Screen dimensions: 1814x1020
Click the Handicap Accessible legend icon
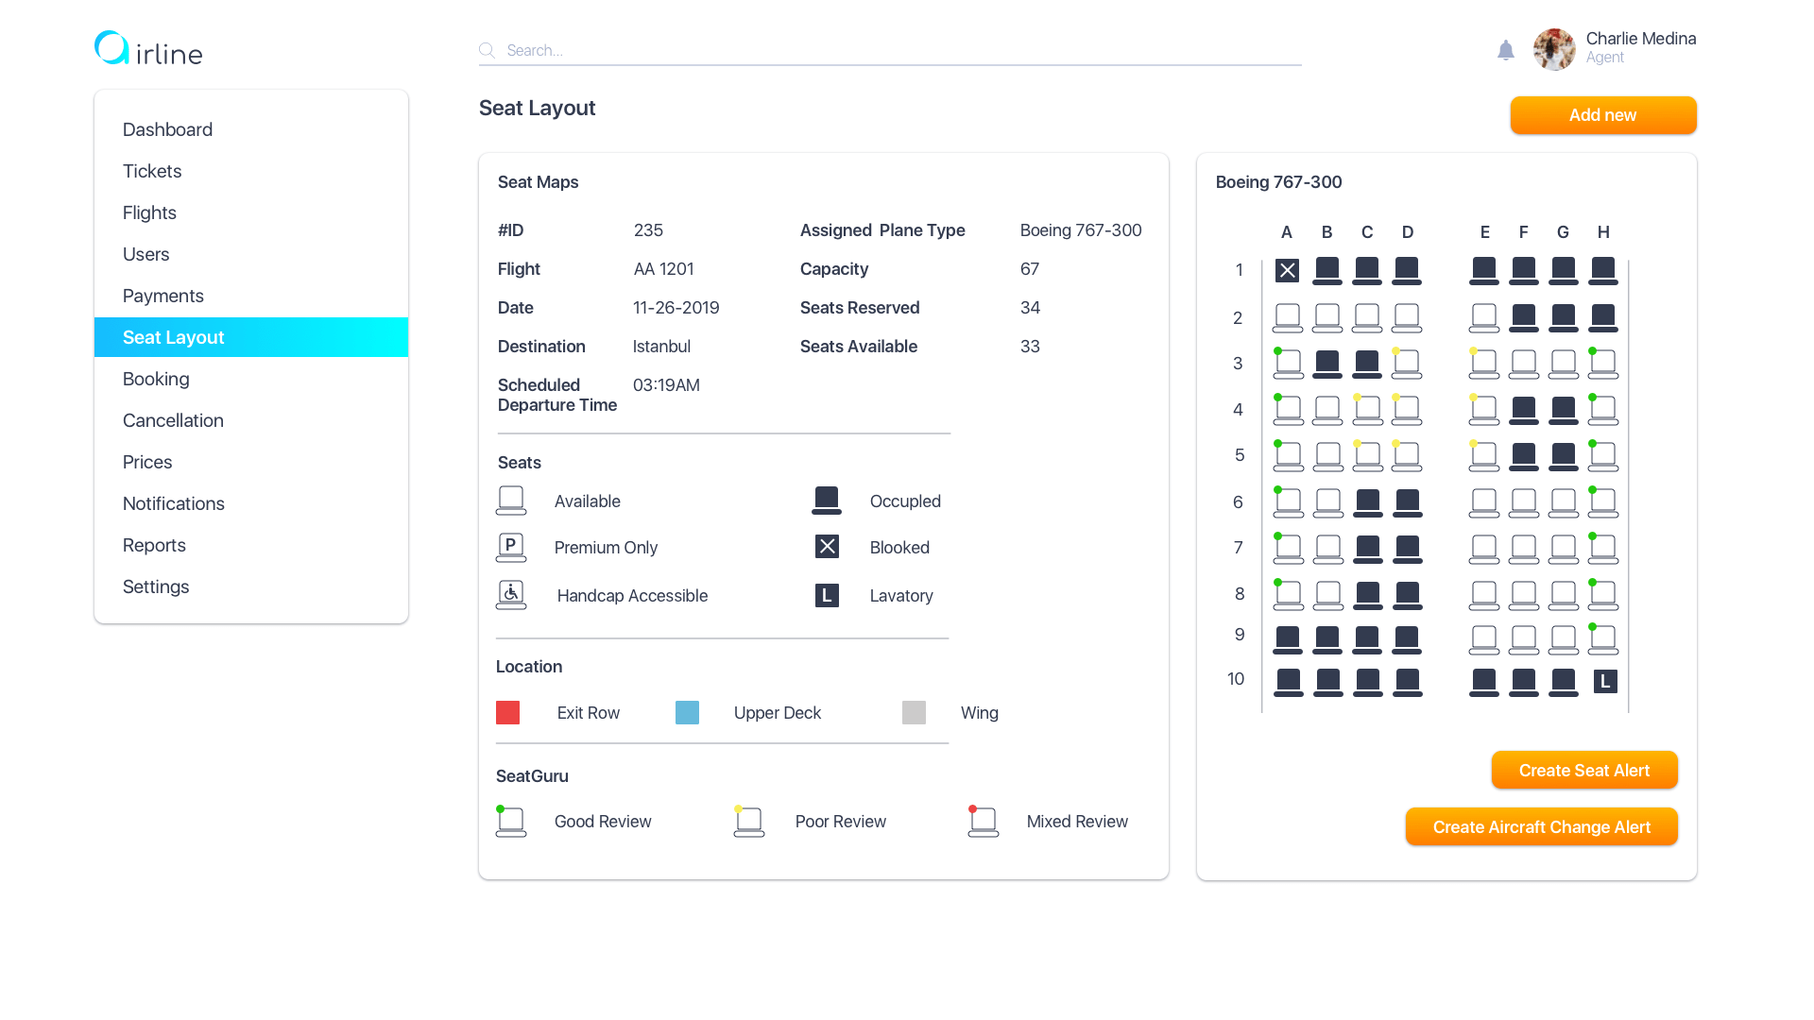coord(511,594)
